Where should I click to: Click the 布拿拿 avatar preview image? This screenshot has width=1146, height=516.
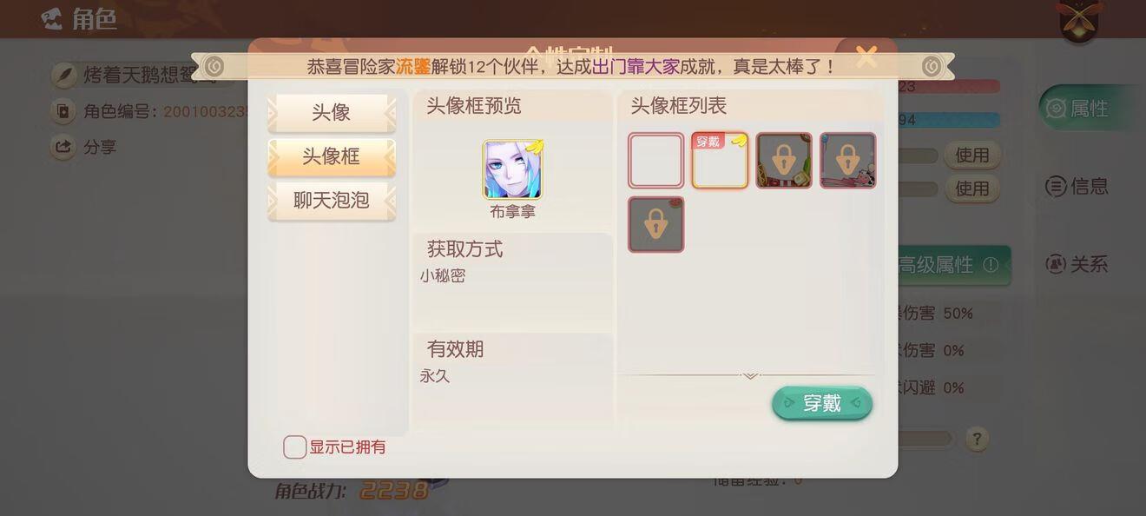point(513,170)
